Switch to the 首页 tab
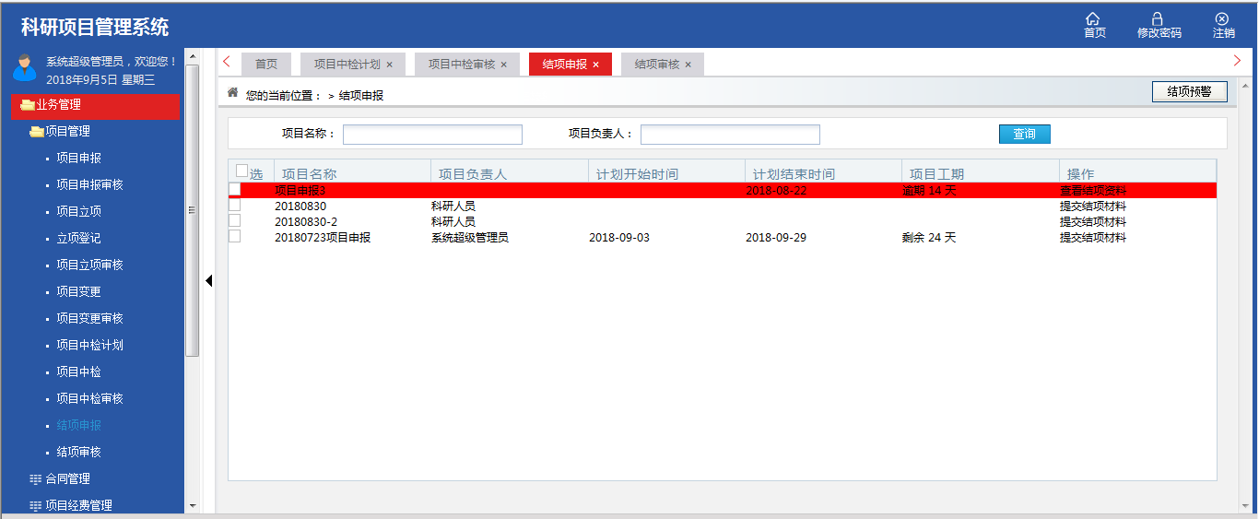This screenshot has width=1259, height=519. point(266,65)
